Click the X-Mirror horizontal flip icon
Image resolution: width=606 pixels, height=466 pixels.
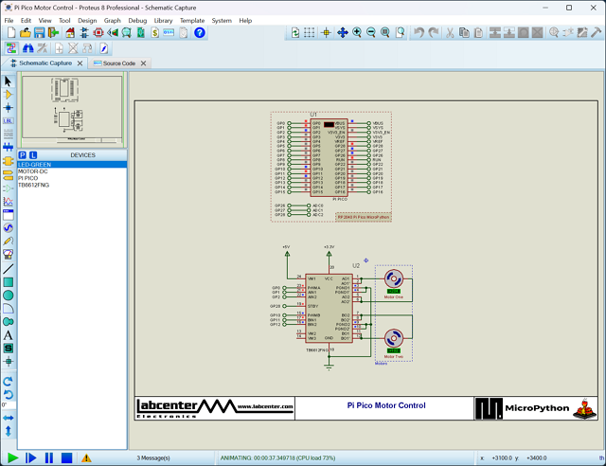[9, 418]
